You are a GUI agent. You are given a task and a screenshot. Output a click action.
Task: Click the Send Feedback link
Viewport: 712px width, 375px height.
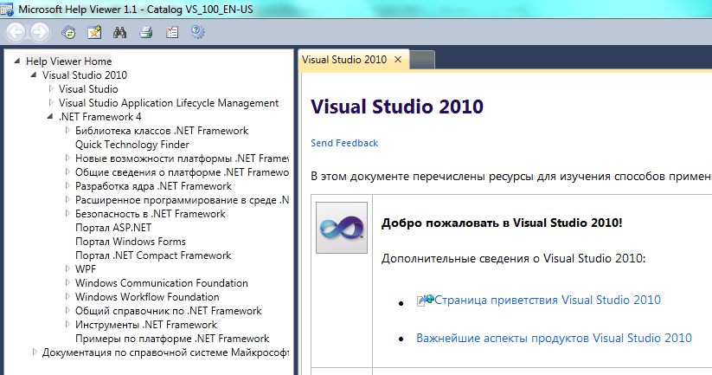[x=344, y=143]
